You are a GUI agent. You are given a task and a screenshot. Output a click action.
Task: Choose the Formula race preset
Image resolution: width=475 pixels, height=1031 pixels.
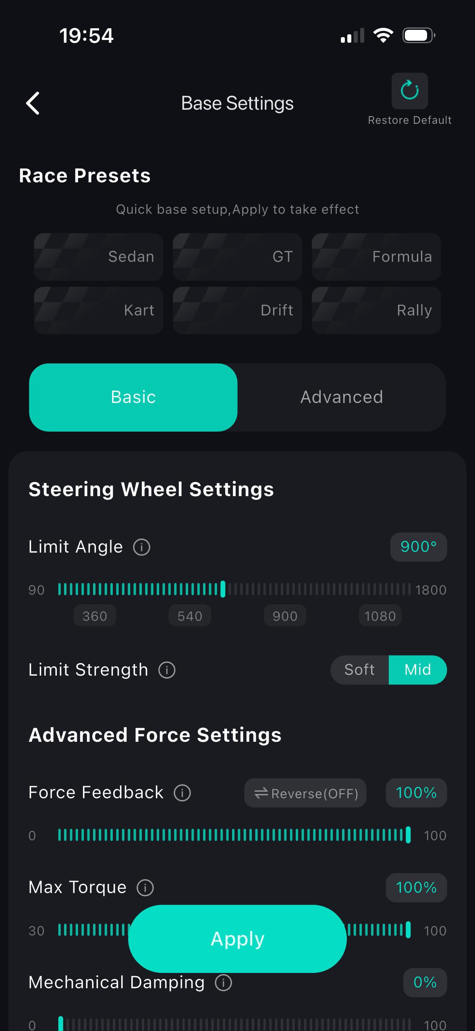376,257
